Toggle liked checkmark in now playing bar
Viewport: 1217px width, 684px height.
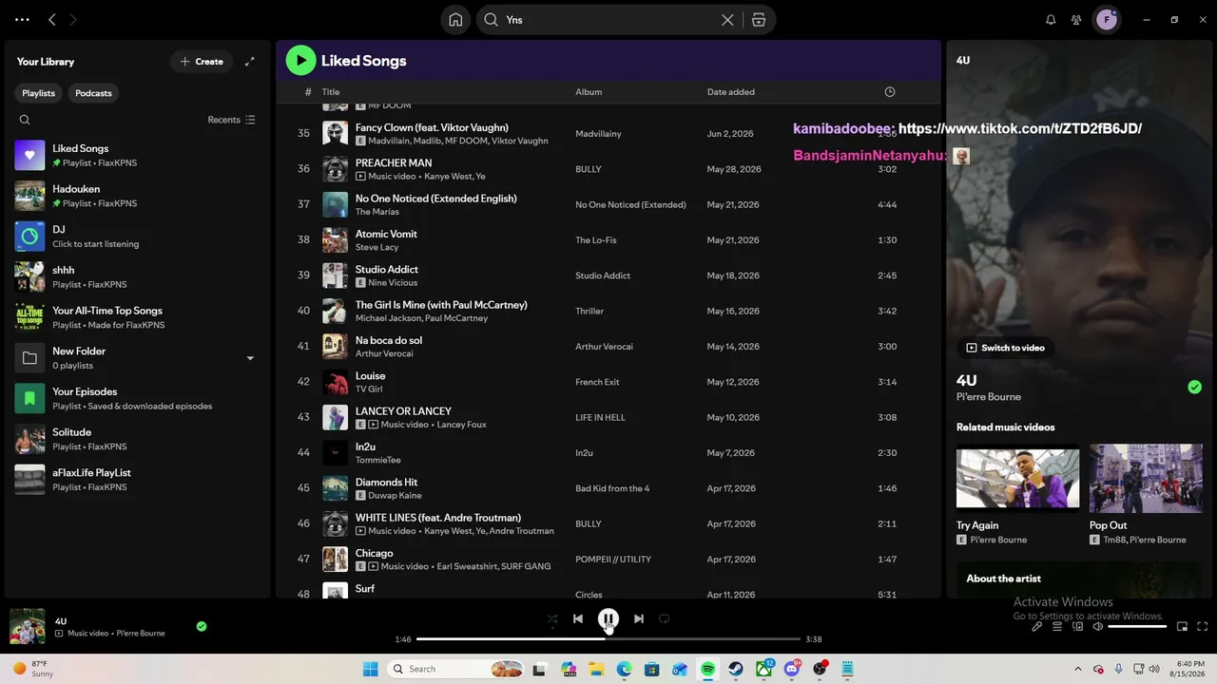click(x=202, y=627)
